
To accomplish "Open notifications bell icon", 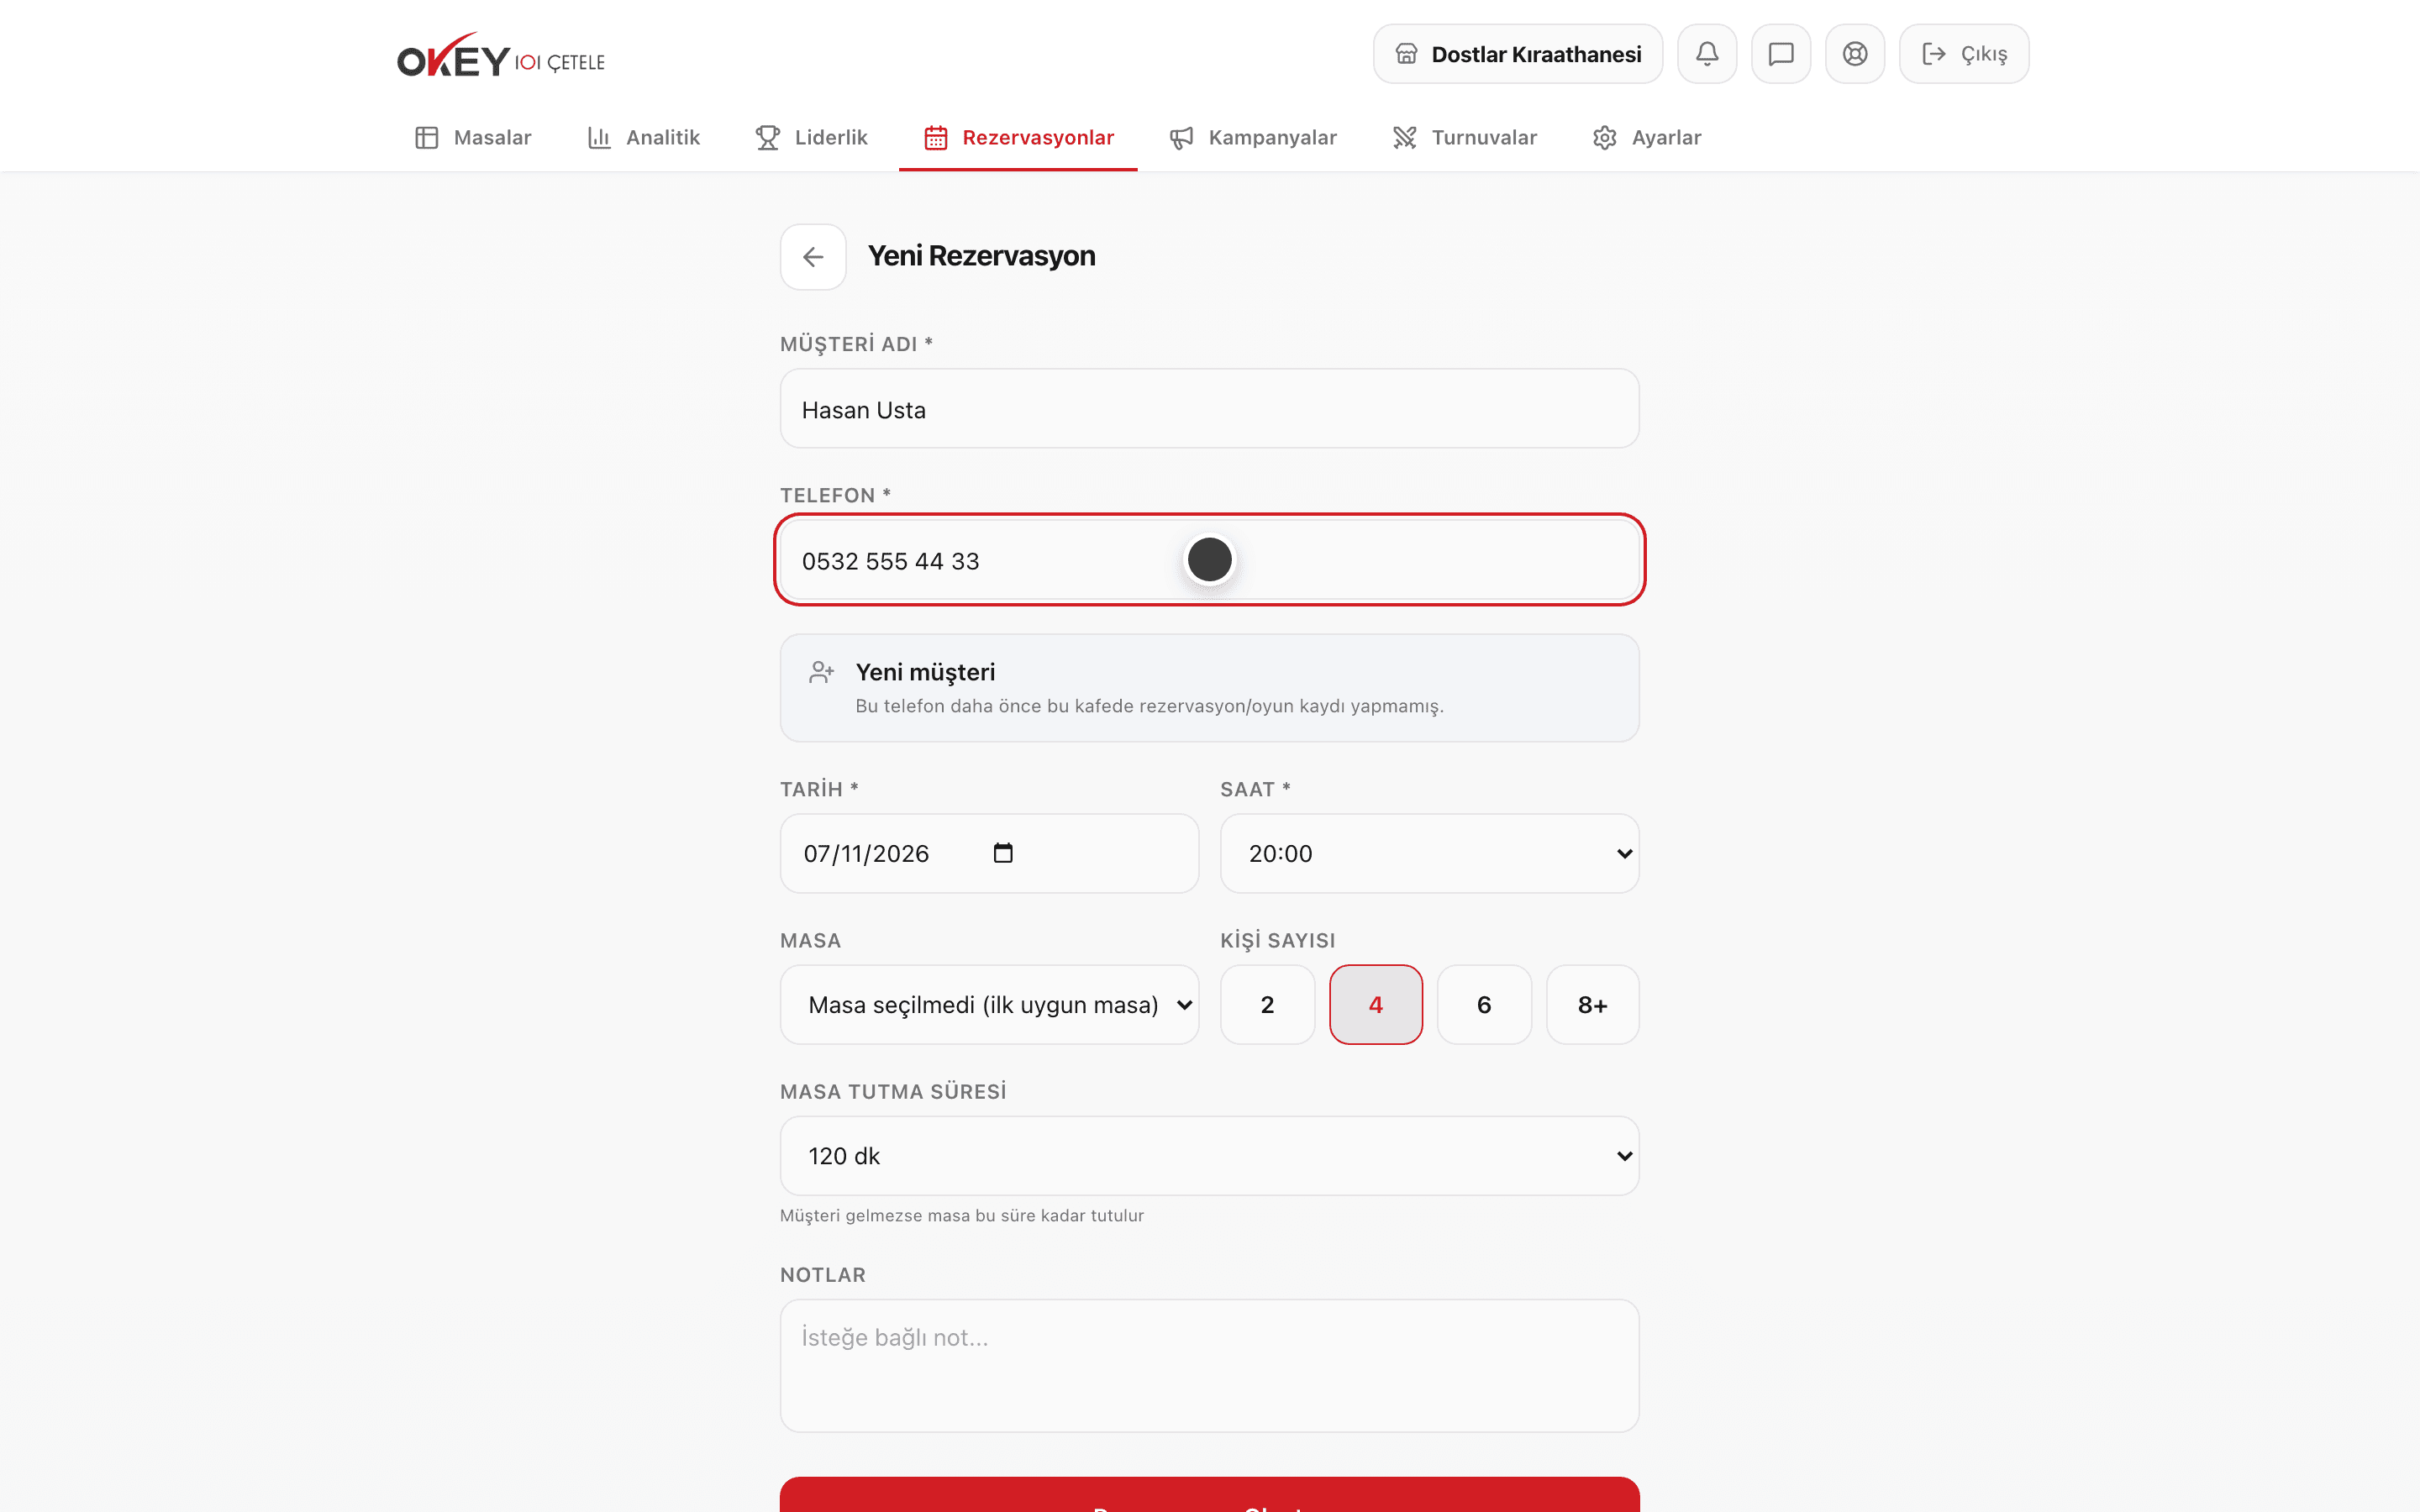I will 1707,54.
